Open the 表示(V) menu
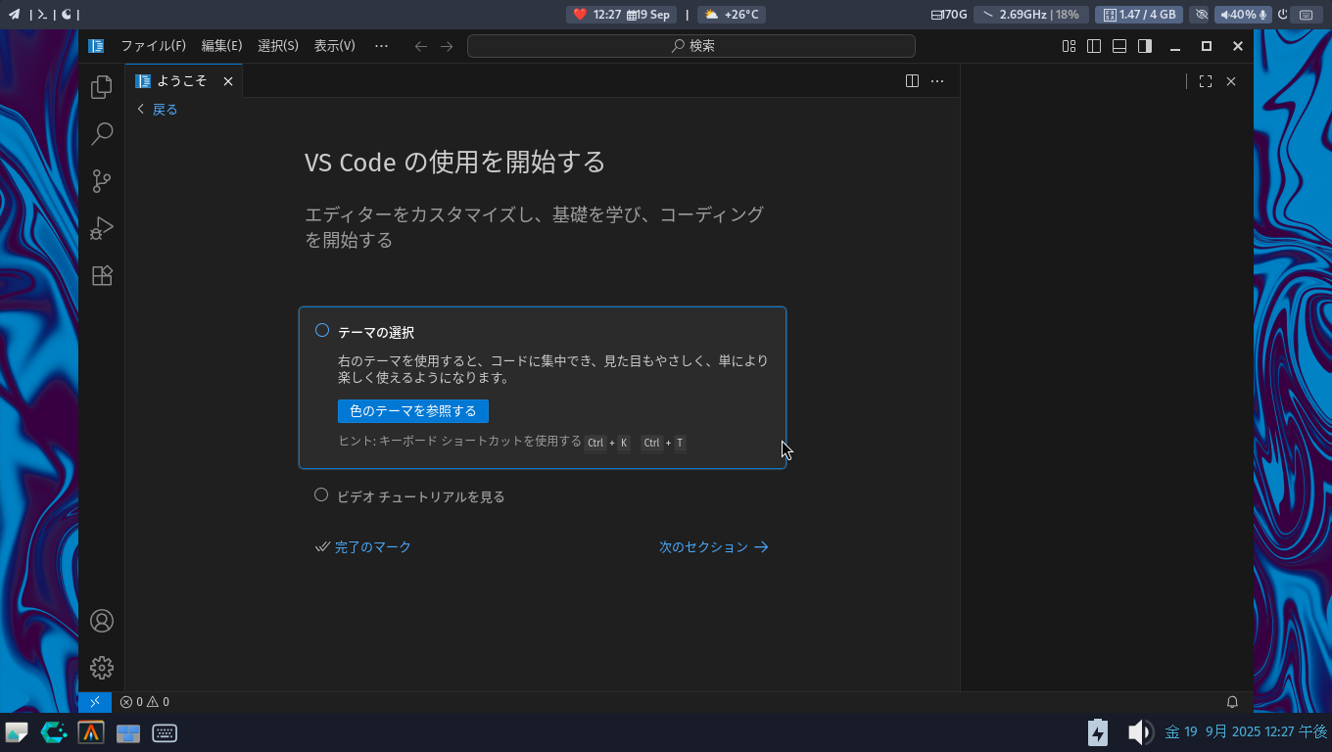The image size is (1332, 752). tap(335, 46)
